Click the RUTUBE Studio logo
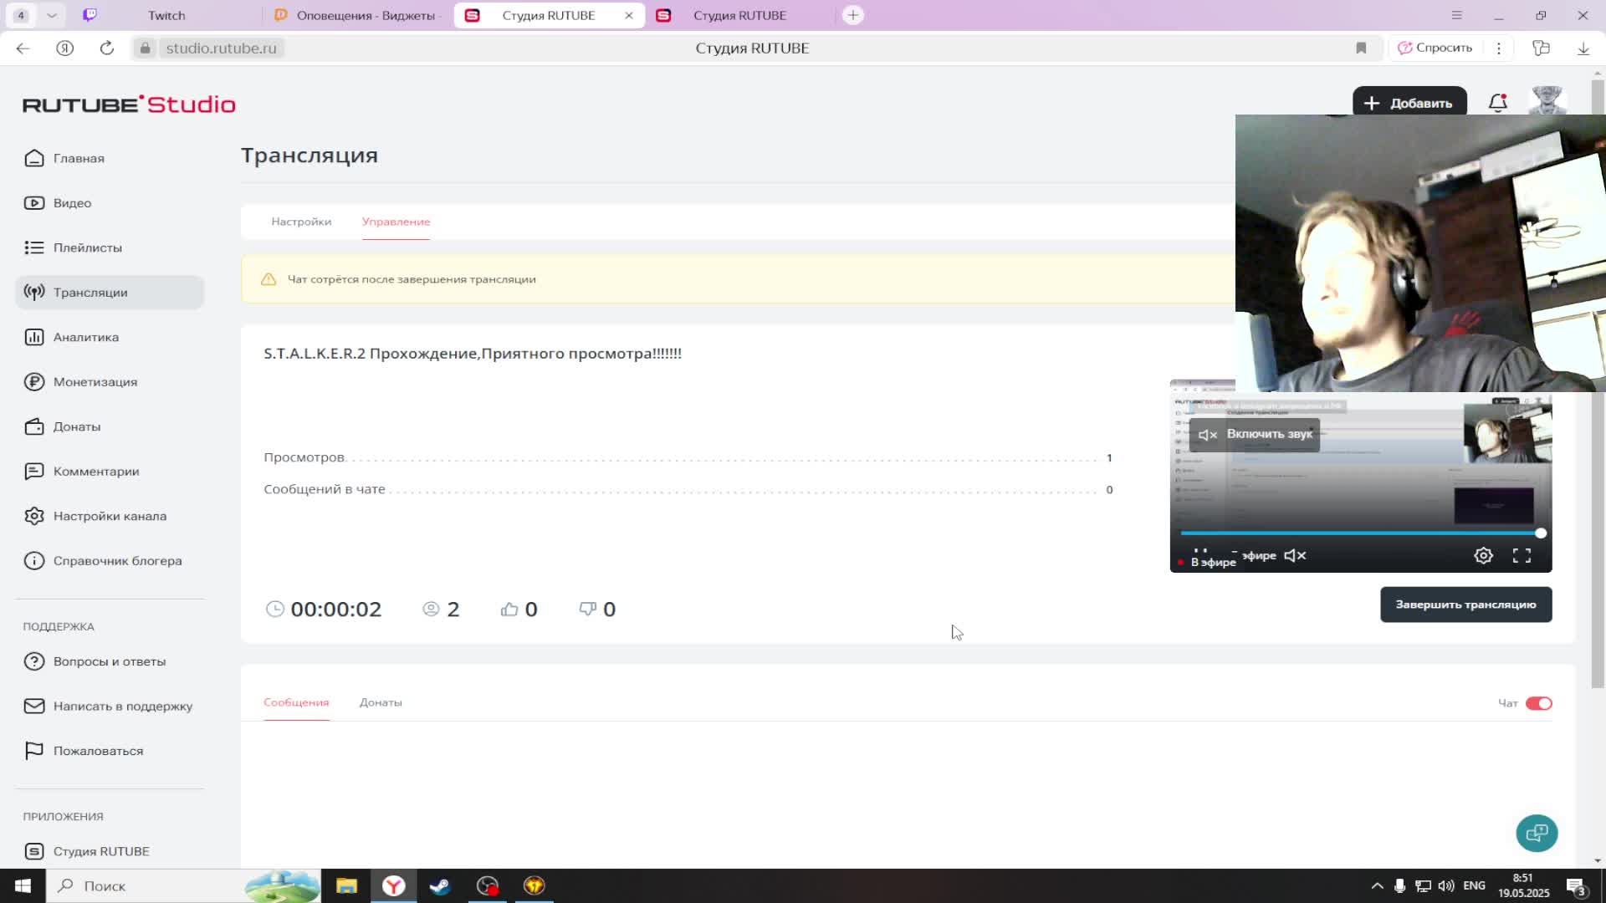The height and width of the screenshot is (903, 1606). point(129,104)
